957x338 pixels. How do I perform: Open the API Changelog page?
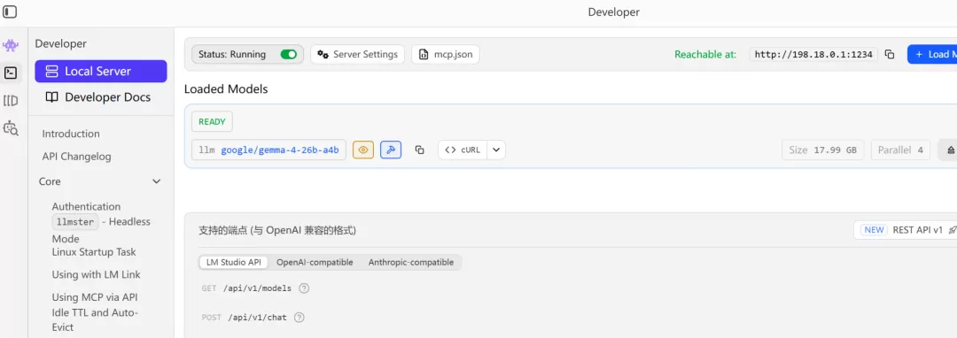click(x=77, y=157)
